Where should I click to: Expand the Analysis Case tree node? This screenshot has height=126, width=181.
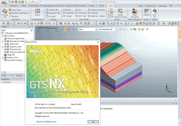pos(2,58)
